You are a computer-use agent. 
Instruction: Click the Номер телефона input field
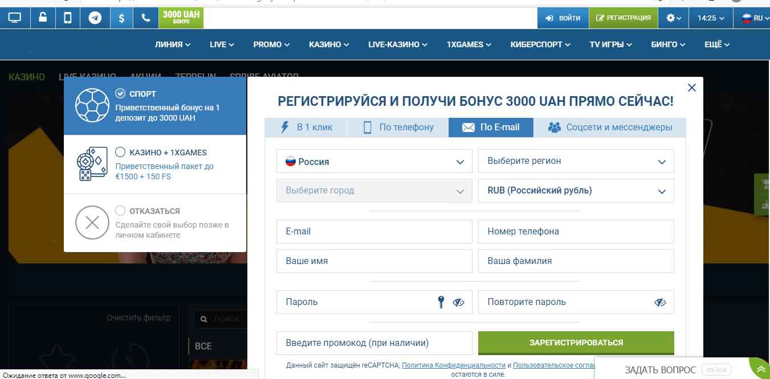(576, 232)
